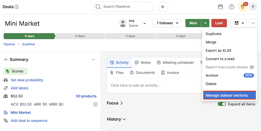Click the plus quick-add button

click(163, 7)
